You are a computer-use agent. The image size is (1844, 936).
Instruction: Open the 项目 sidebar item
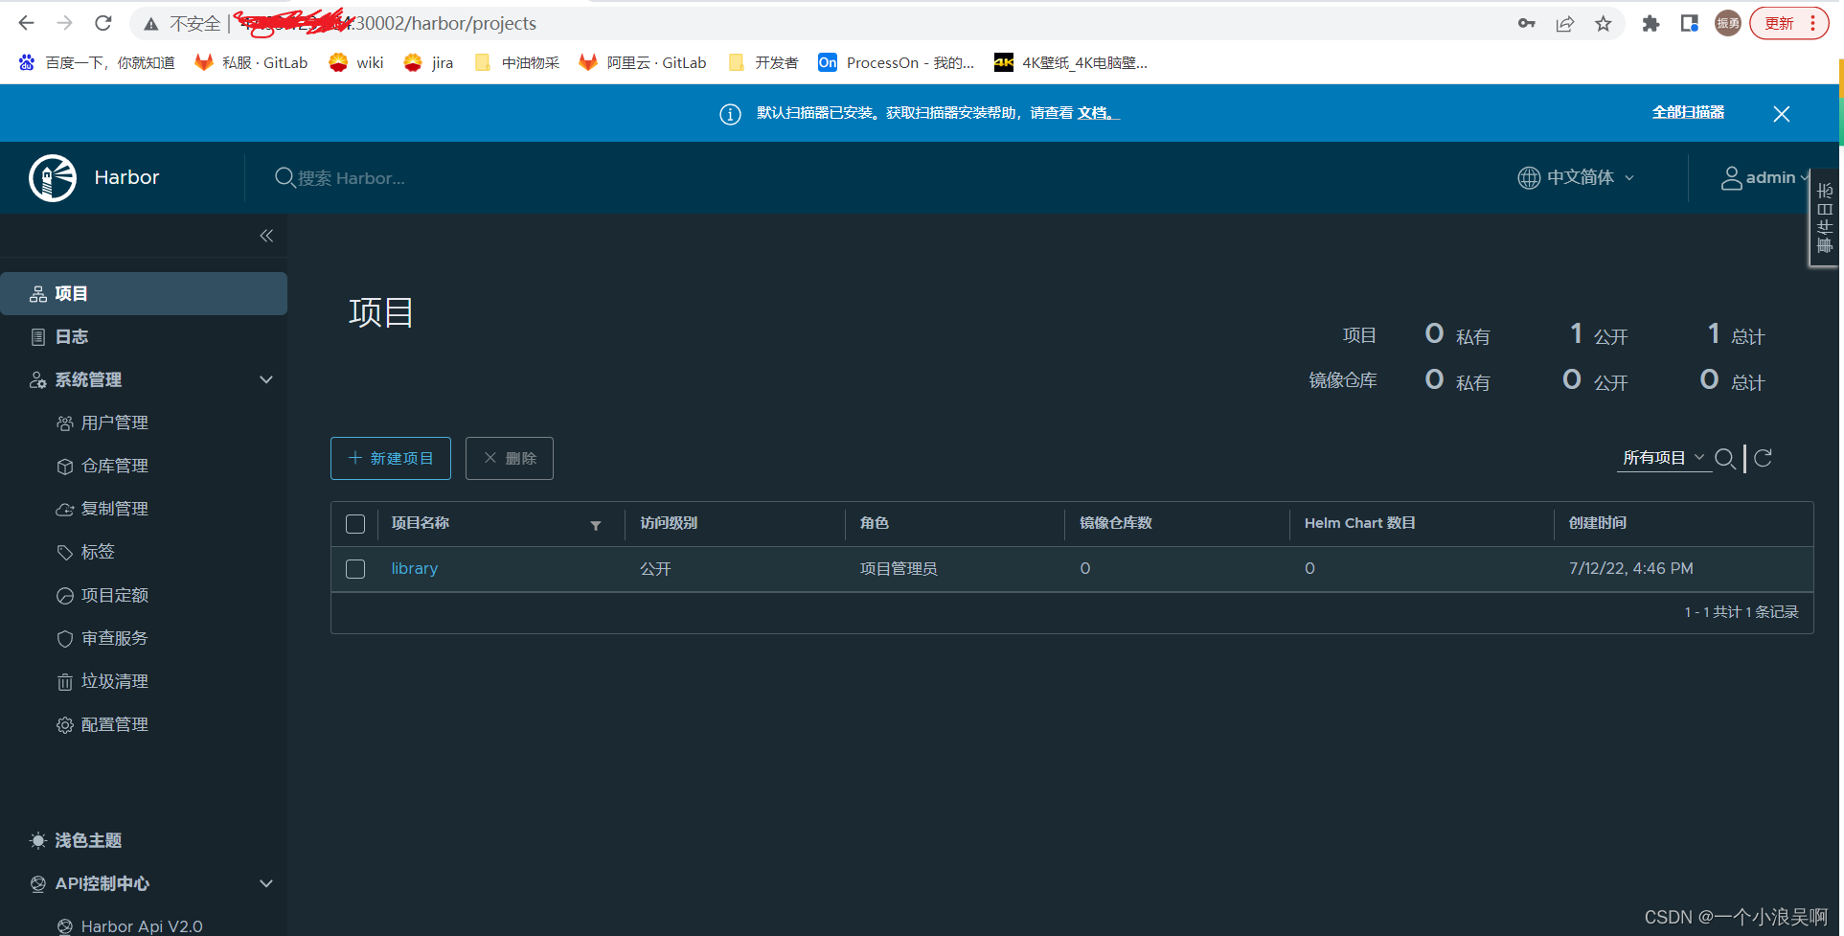coord(144,293)
